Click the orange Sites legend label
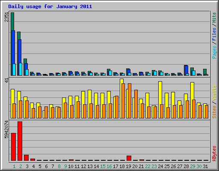The width and height of the screenshot is (219, 171). click(214, 112)
